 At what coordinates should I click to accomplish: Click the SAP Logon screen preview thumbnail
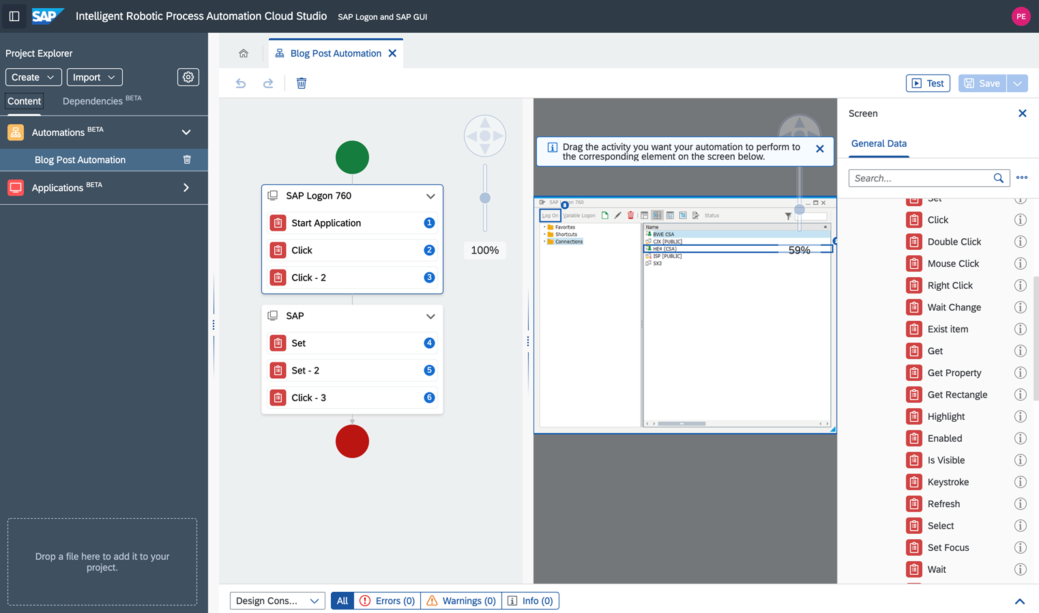point(685,315)
